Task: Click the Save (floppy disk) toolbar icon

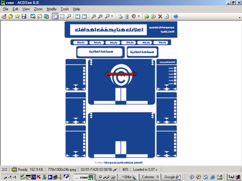Action: (24, 16)
